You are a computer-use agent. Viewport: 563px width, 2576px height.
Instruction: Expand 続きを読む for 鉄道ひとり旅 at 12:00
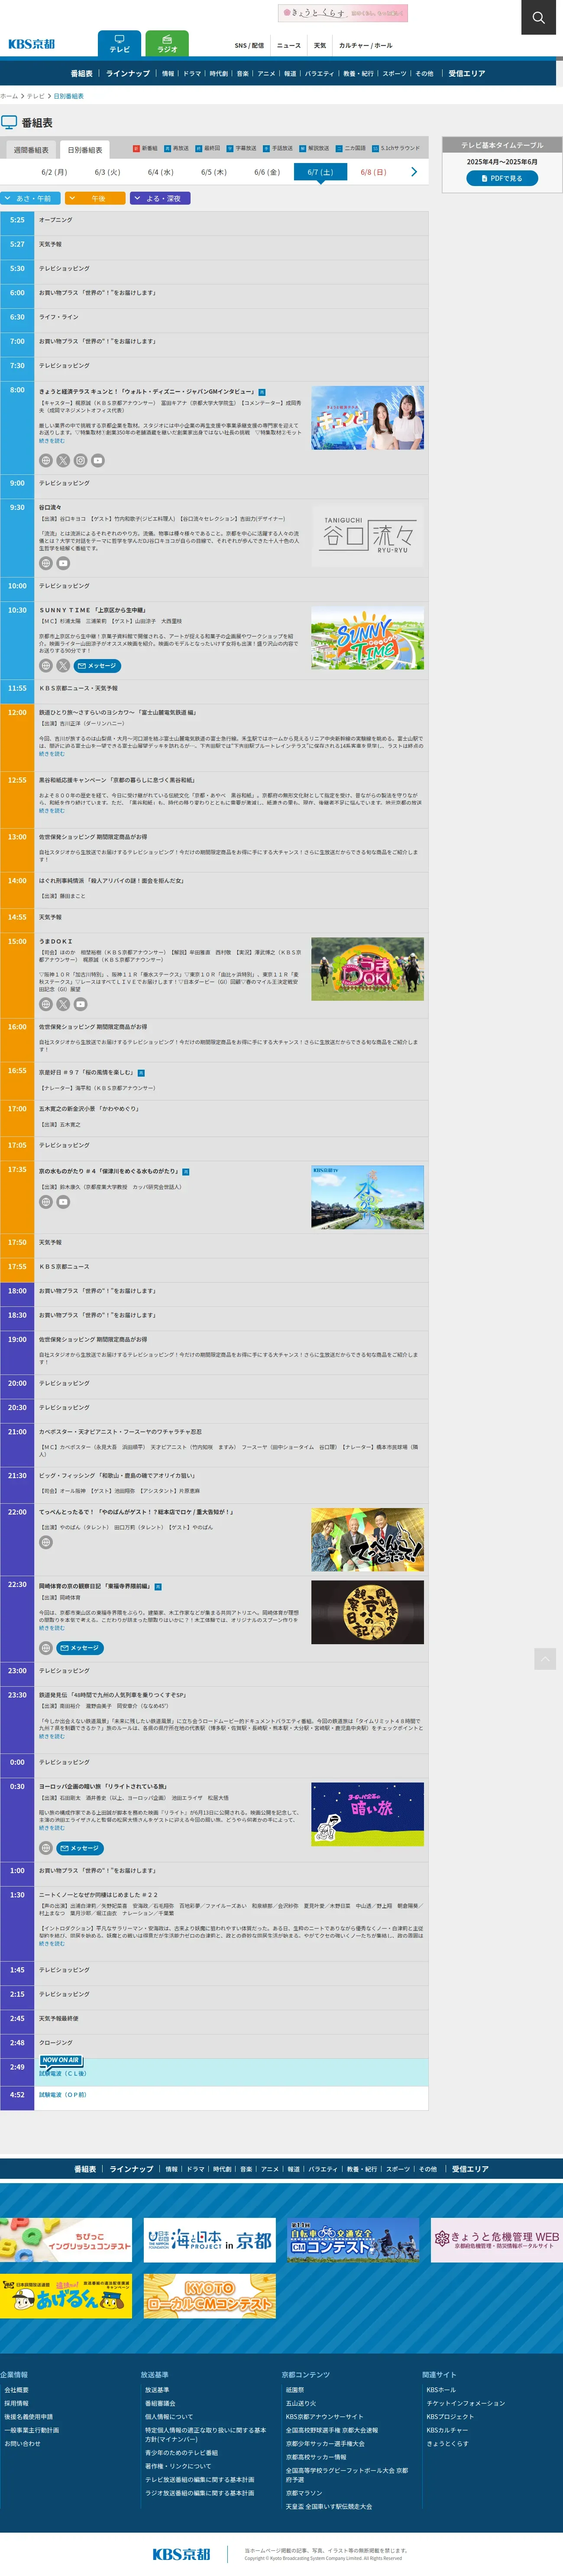click(x=52, y=754)
